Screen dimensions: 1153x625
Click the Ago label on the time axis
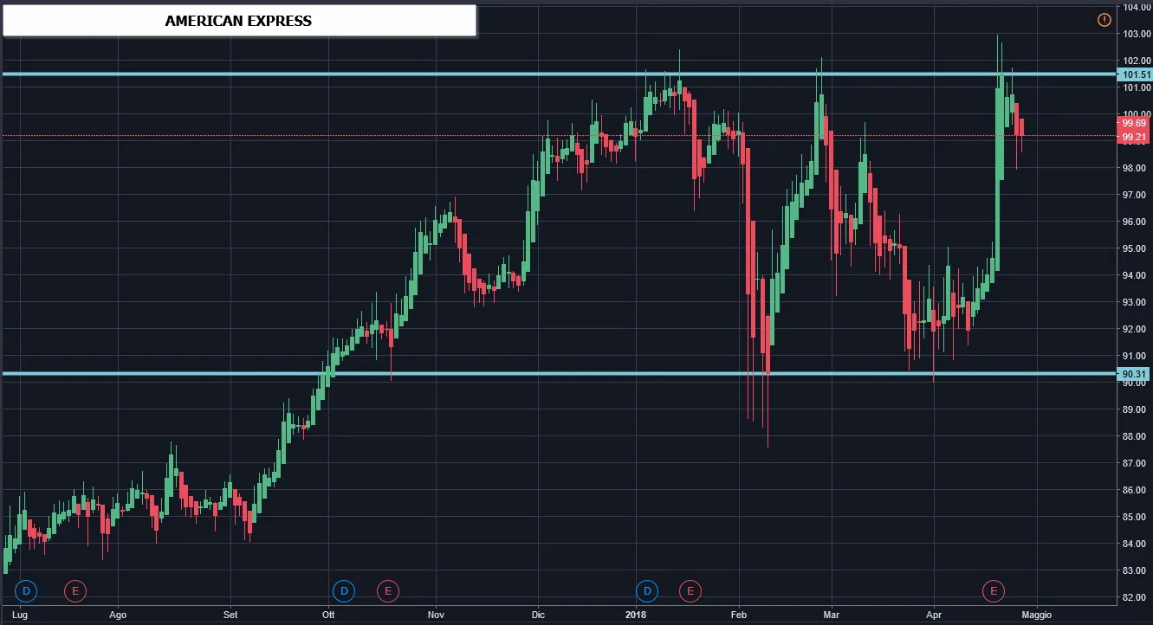click(x=119, y=615)
